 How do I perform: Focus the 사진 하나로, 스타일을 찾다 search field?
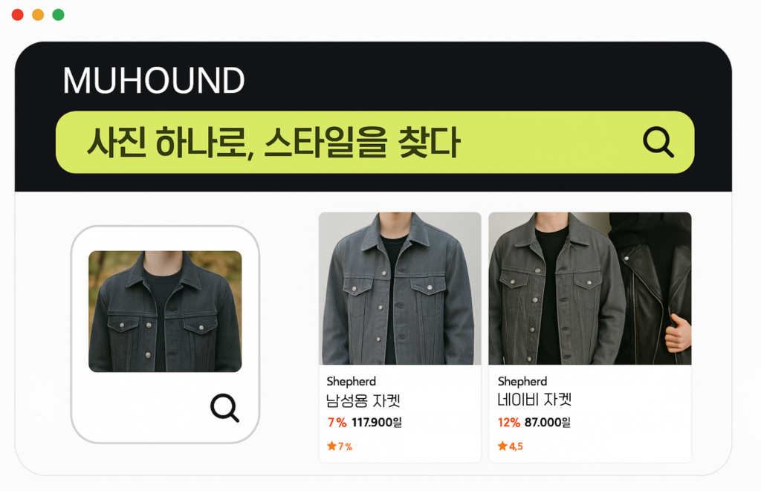375,142
